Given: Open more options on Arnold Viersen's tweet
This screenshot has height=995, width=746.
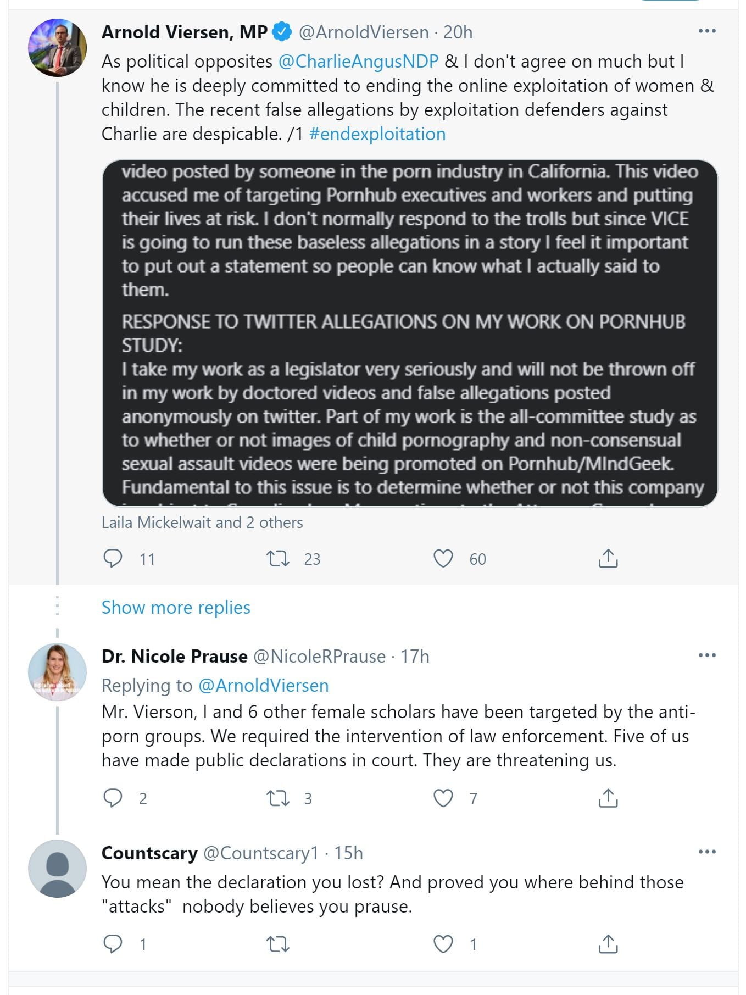Looking at the screenshot, I should coord(706,31).
